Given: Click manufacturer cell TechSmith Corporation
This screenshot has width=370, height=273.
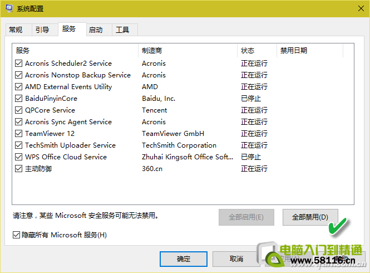Looking at the screenshot, I should tap(179, 145).
